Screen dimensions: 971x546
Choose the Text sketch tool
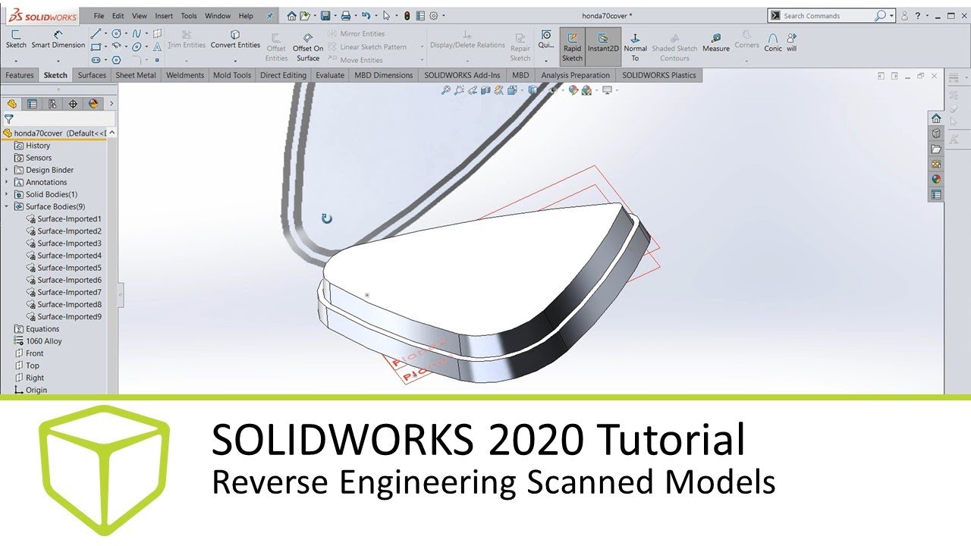tap(157, 46)
